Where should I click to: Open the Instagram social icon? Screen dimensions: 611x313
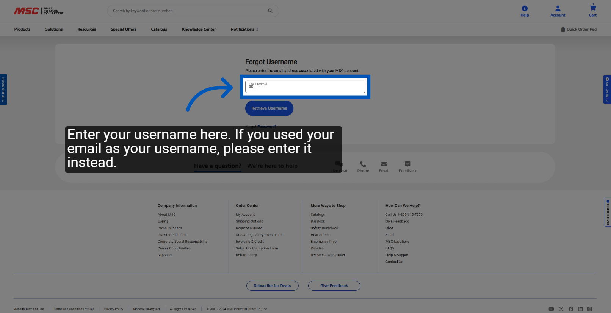[x=590, y=309]
